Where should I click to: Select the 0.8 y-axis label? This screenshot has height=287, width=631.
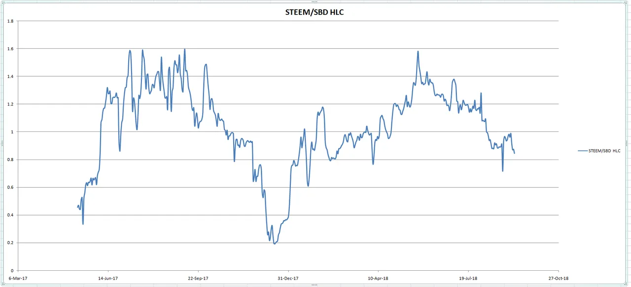click(11, 159)
